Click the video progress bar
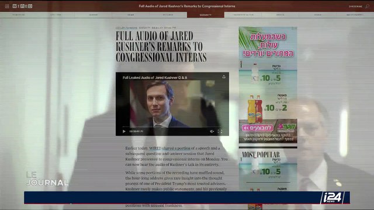 pyautogui.click(x=172, y=127)
